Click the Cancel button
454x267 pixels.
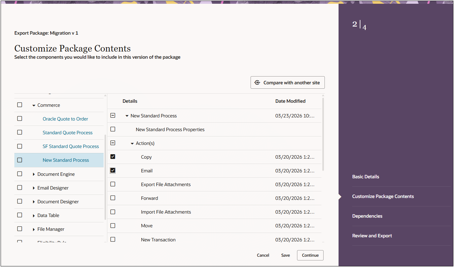pos(263,255)
